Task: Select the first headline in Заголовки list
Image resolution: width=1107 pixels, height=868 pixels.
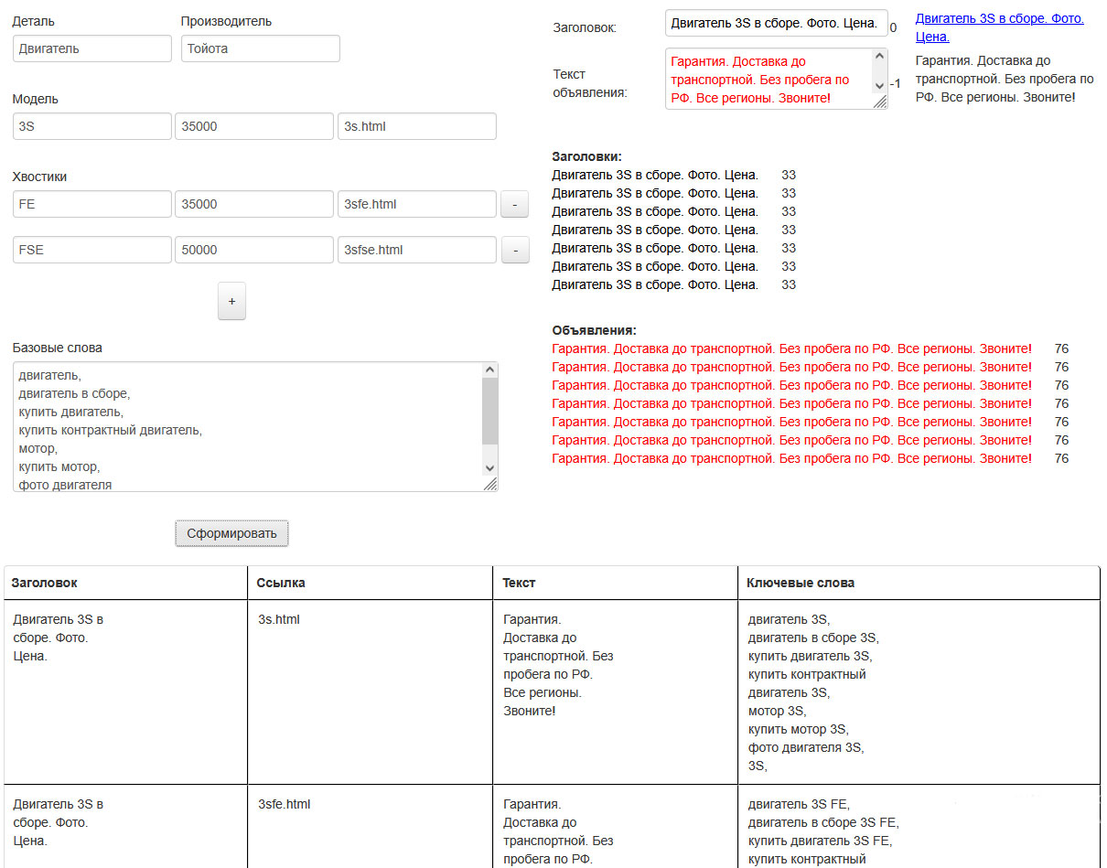Action: [x=655, y=175]
